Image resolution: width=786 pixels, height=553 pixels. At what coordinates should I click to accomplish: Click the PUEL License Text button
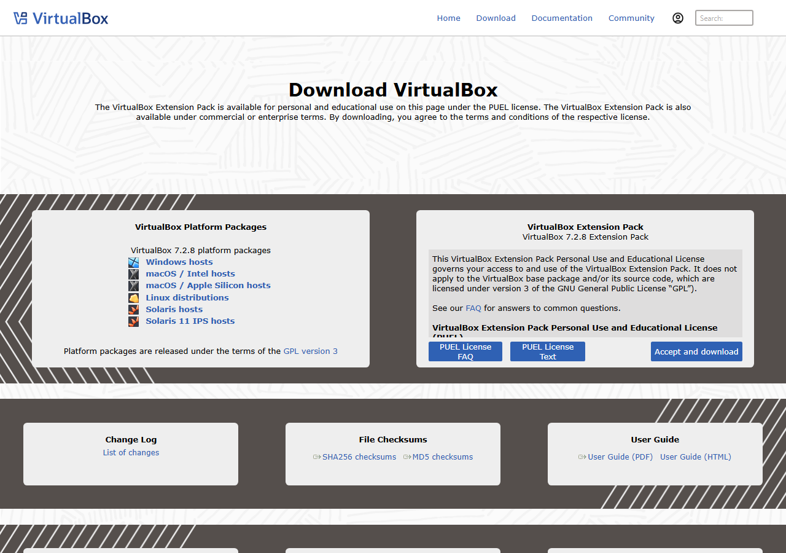pyautogui.click(x=548, y=351)
